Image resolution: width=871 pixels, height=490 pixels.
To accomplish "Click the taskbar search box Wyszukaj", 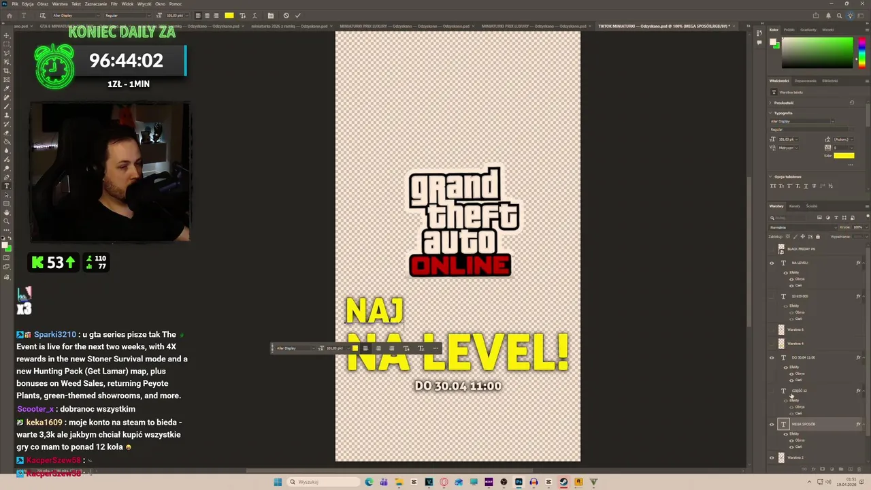I will 323,482.
